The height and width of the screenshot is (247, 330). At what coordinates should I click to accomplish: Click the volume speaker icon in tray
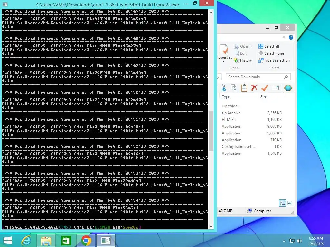click(299, 241)
